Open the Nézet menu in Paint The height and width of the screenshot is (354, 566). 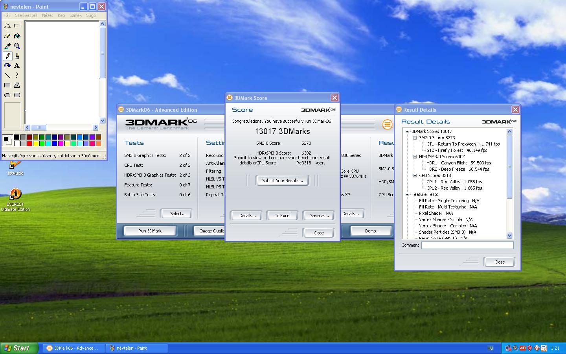(48, 15)
